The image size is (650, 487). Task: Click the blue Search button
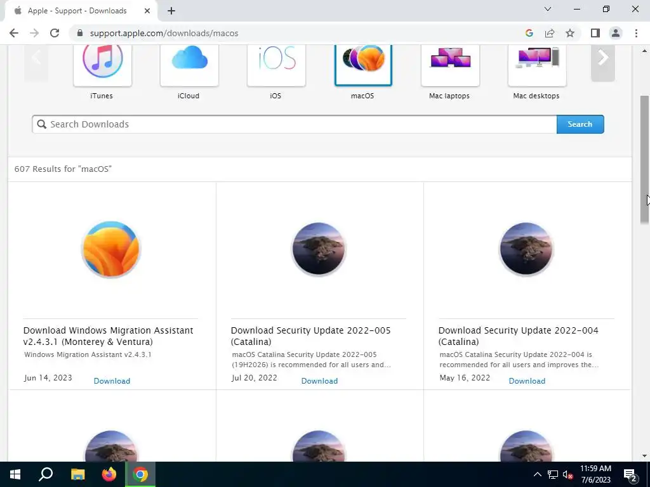pyautogui.click(x=580, y=124)
